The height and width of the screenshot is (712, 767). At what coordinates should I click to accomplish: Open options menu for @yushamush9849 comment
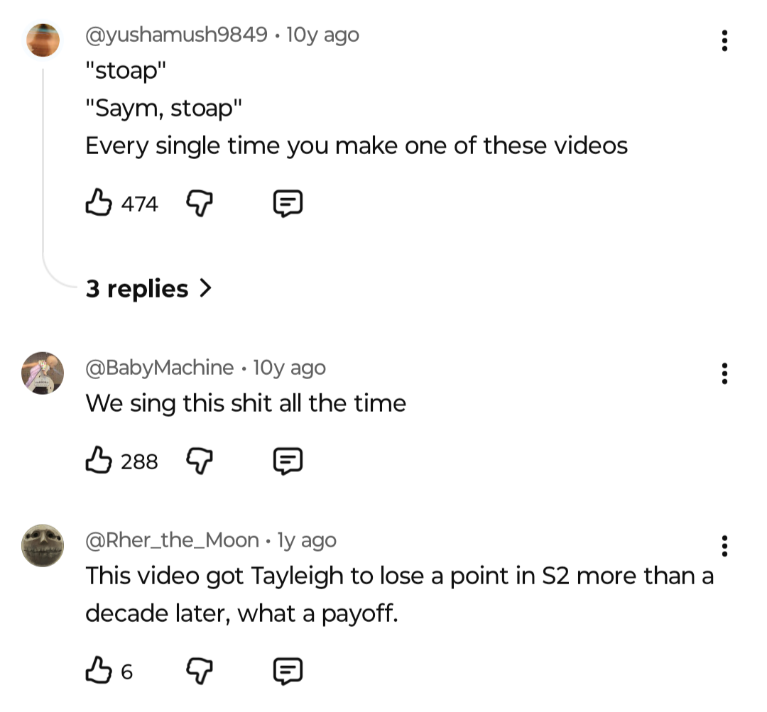(724, 40)
